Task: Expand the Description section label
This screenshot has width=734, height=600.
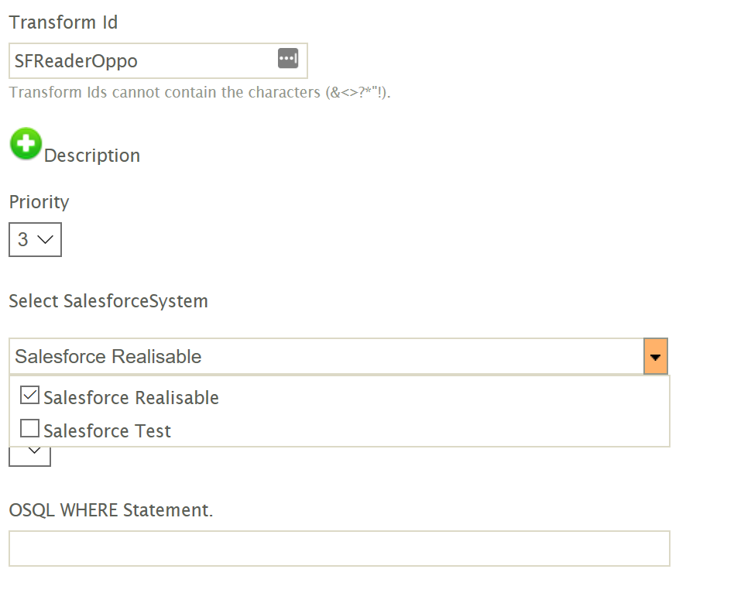Action: click(x=92, y=156)
